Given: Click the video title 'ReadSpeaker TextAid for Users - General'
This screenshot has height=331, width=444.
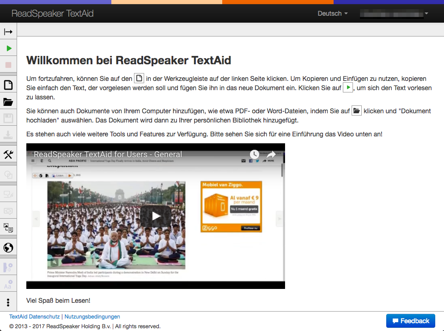Looking at the screenshot, I should pyautogui.click(x=108, y=154).
